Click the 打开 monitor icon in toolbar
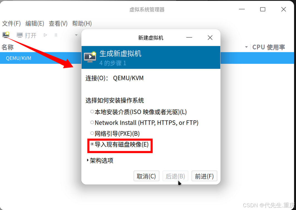296x210 pixels. point(20,35)
